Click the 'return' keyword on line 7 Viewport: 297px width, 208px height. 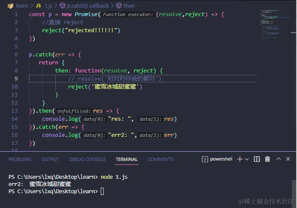pos(48,63)
